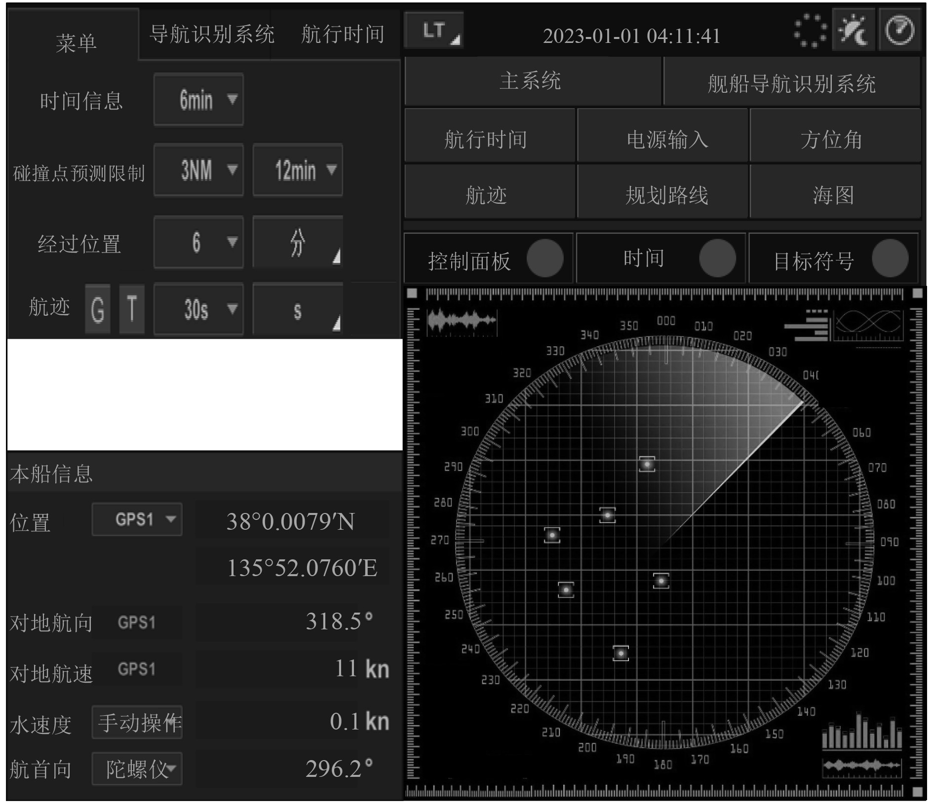
Task: Select the T track mode icon
Action: pyautogui.click(x=132, y=309)
